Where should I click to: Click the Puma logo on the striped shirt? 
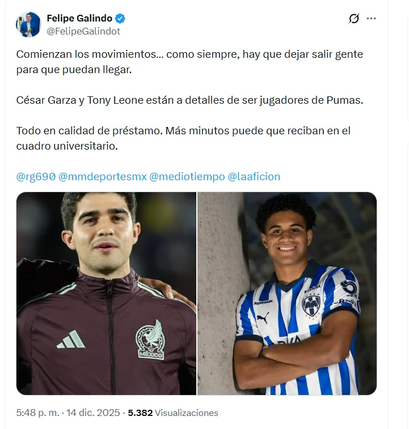[263, 318]
